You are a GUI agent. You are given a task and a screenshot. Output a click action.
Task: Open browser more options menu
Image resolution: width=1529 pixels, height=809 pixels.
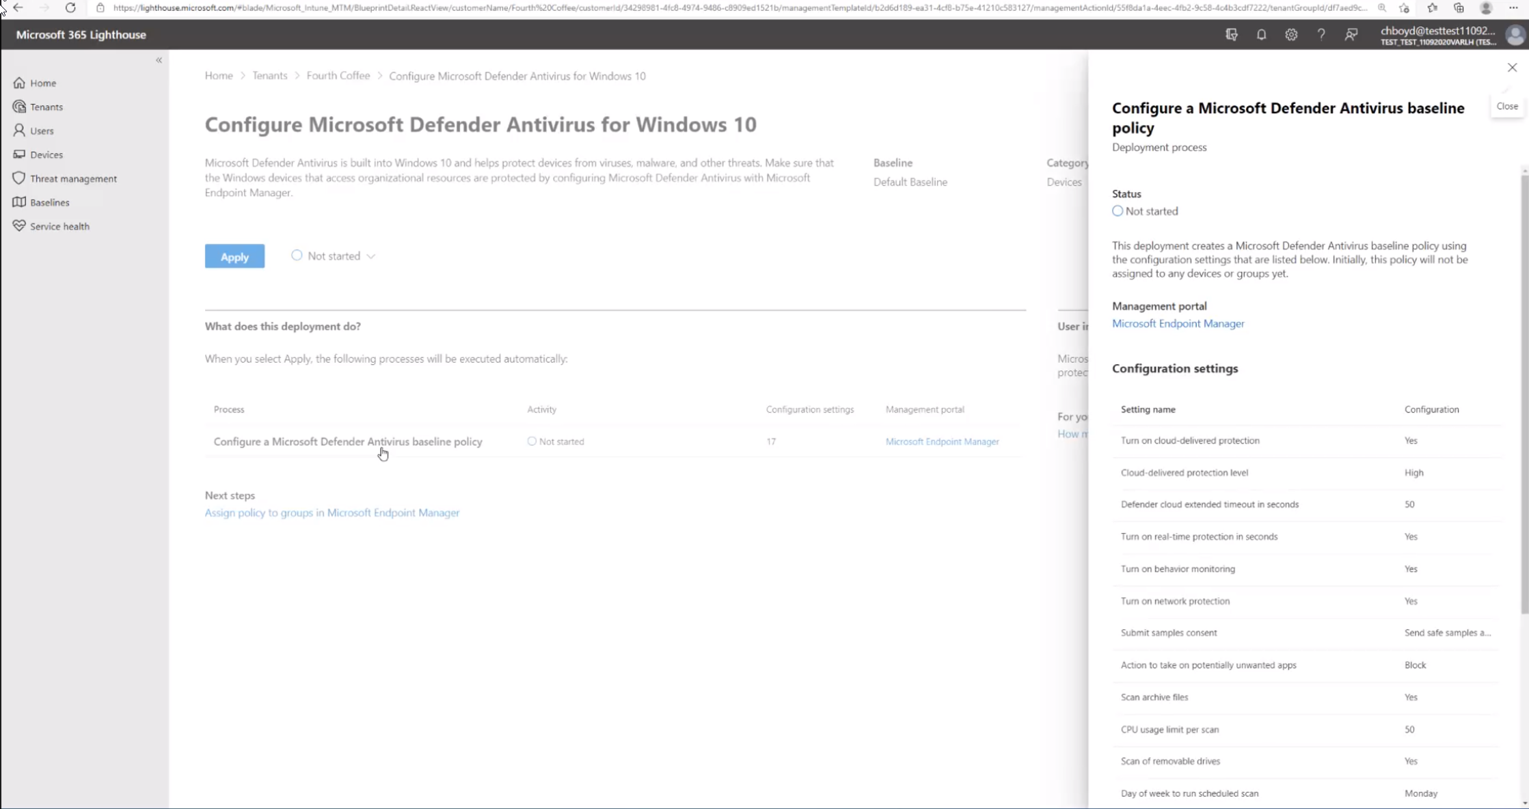pos(1513,8)
